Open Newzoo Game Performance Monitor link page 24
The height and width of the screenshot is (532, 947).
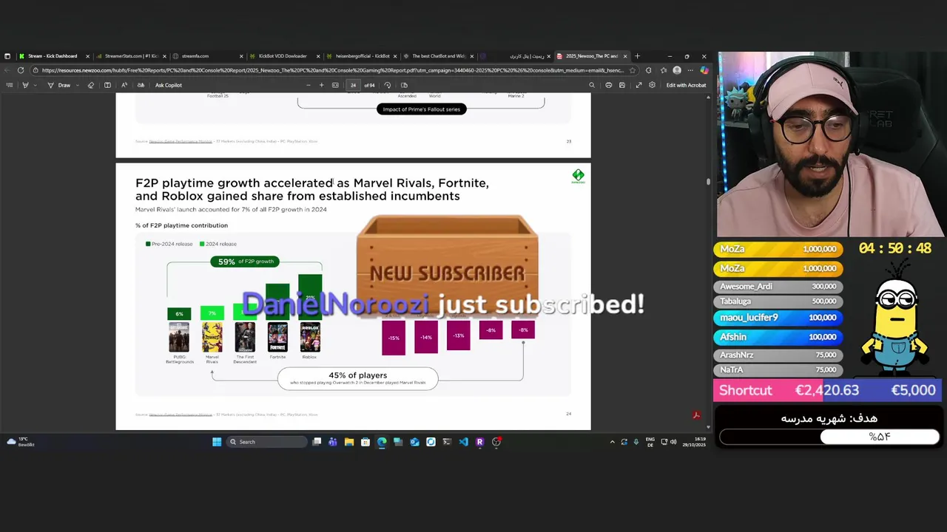(181, 415)
